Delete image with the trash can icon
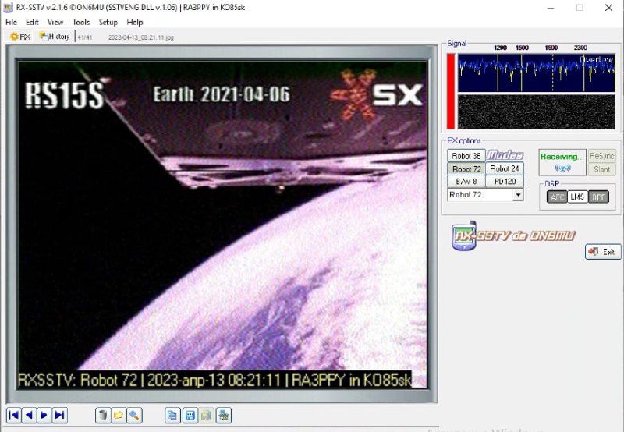This screenshot has height=432, width=624. click(102, 415)
